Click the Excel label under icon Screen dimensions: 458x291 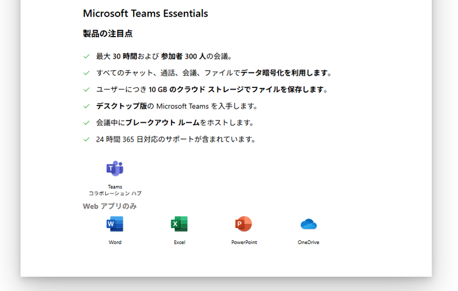(x=180, y=242)
